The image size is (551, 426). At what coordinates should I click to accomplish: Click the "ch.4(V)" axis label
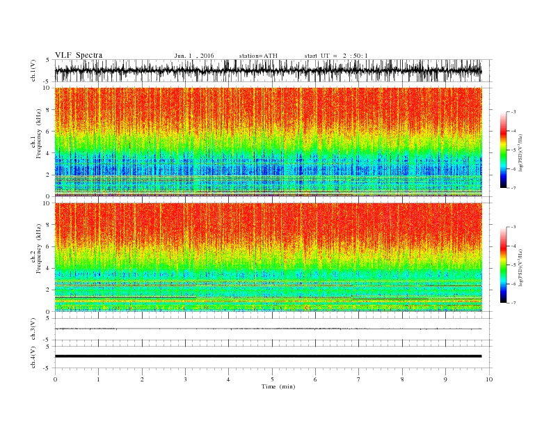point(33,357)
